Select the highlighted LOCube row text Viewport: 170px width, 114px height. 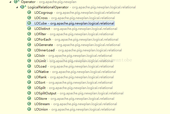coord(74,23)
